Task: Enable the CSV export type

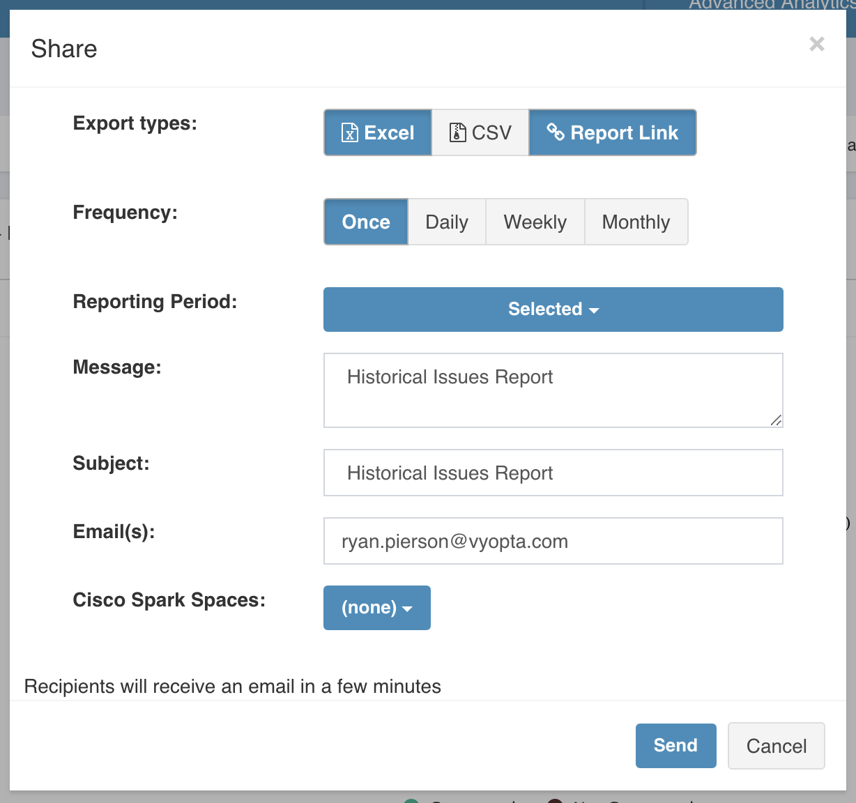Action: [480, 132]
